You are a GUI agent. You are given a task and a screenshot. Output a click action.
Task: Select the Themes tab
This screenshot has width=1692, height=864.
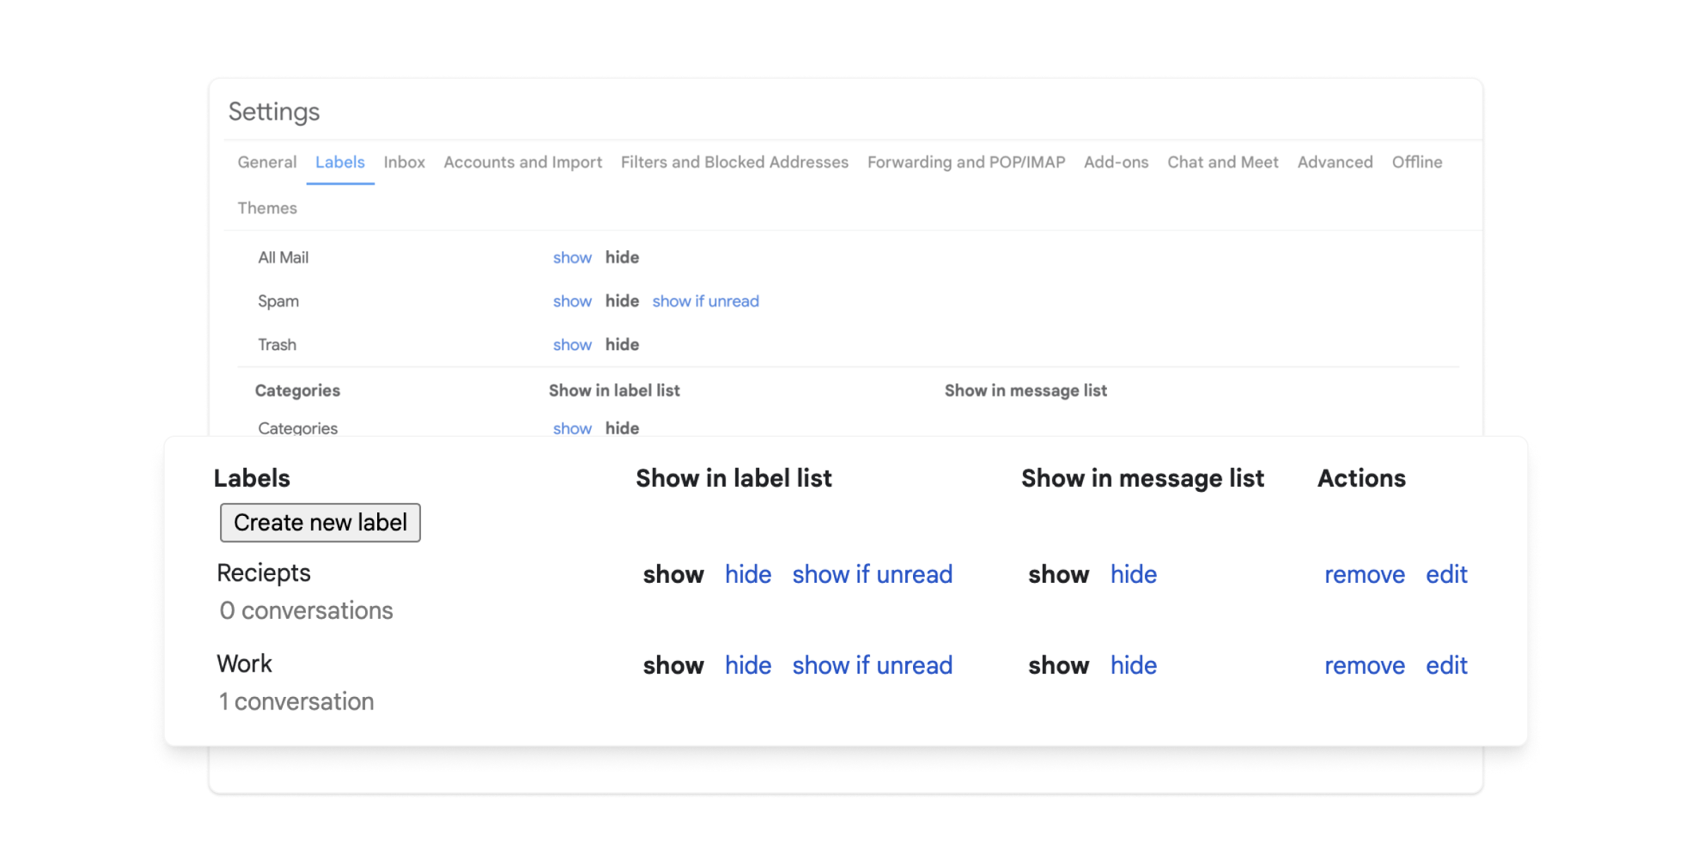(266, 208)
